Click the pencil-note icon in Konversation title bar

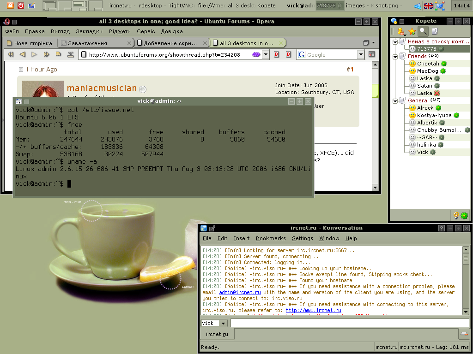pyautogui.click(x=212, y=228)
